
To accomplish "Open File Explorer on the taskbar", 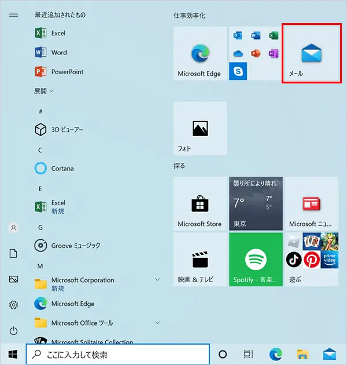I will tap(302, 355).
